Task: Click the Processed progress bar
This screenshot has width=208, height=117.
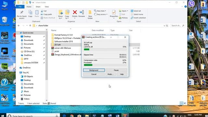Action: tap(105, 65)
